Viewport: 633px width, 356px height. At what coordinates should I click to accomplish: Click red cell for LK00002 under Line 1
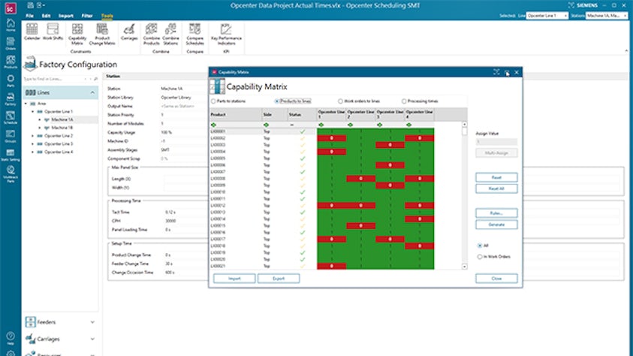click(331, 138)
